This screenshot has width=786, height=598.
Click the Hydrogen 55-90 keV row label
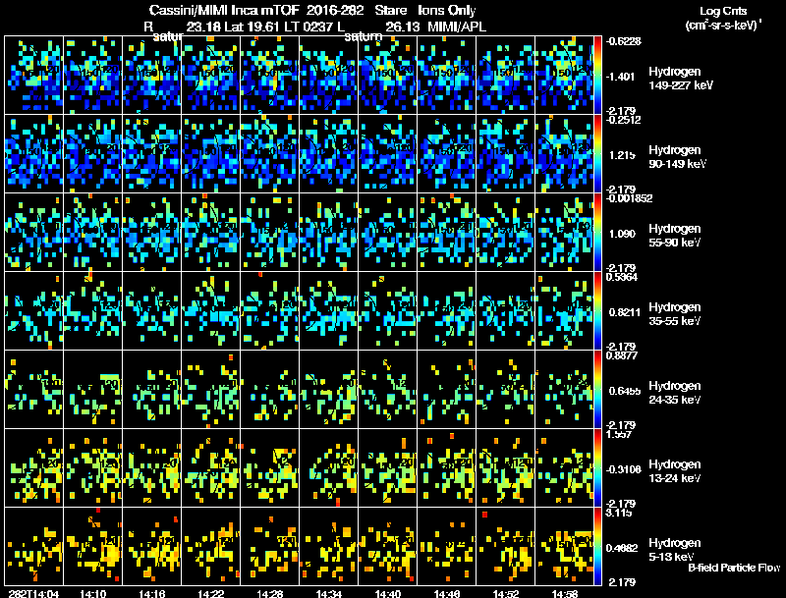pos(675,236)
